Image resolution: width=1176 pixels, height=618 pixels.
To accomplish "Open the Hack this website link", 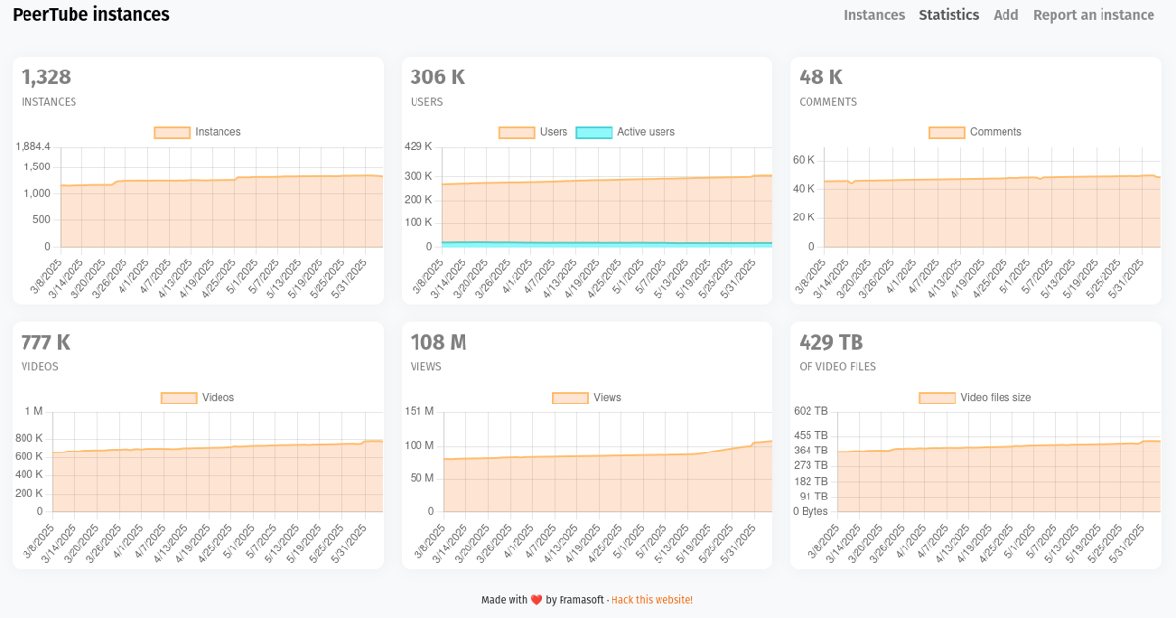I will pyautogui.click(x=652, y=599).
